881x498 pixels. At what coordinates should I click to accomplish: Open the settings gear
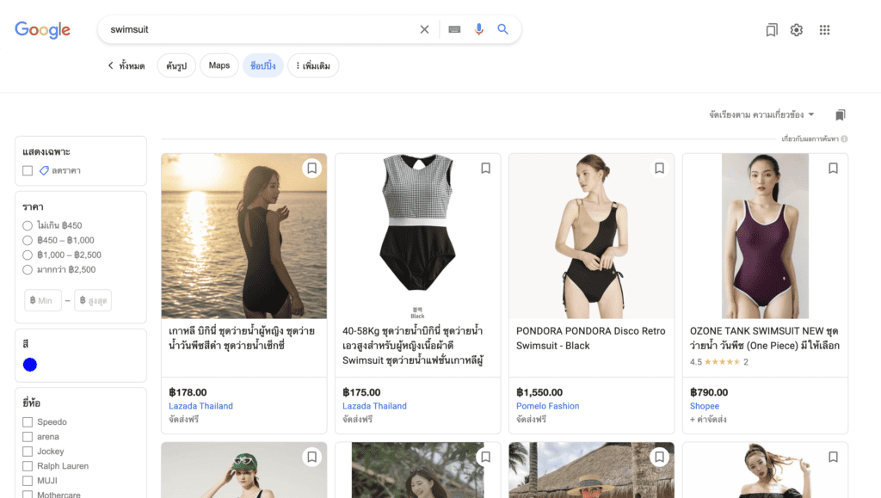click(796, 30)
